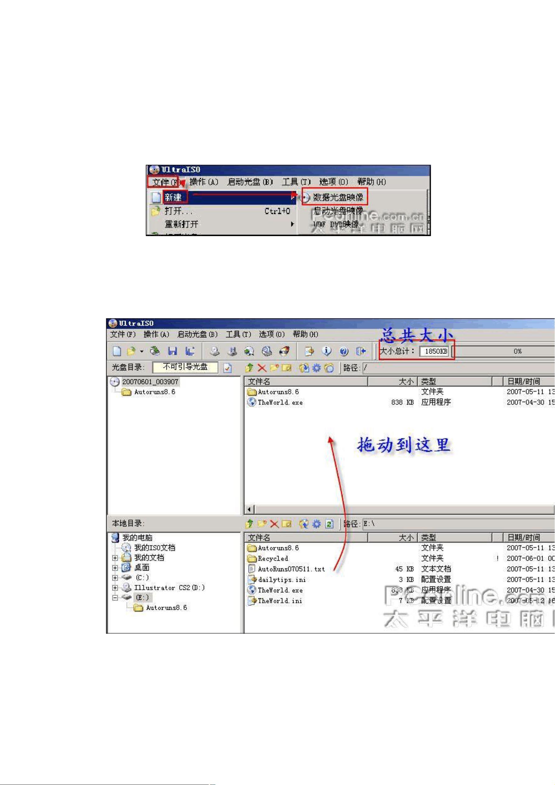
Task: Click the blue Info bubble icon
Action: pos(327,351)
